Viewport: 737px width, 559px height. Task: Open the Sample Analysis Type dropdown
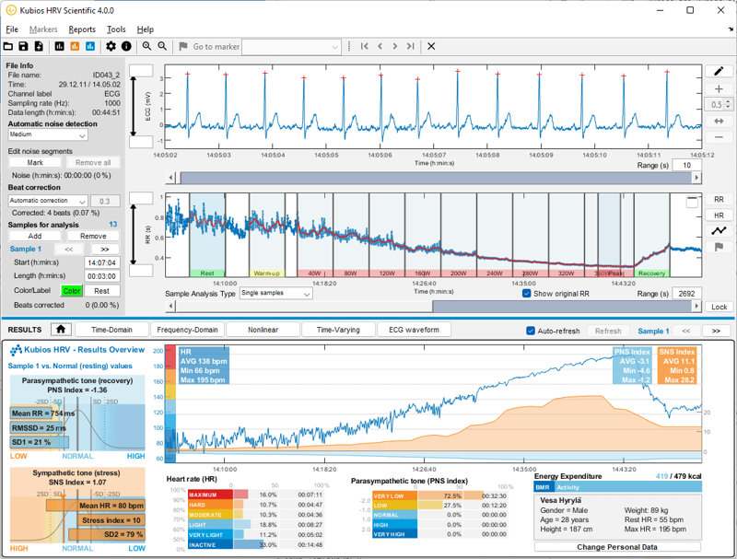[x=275, y=293]
